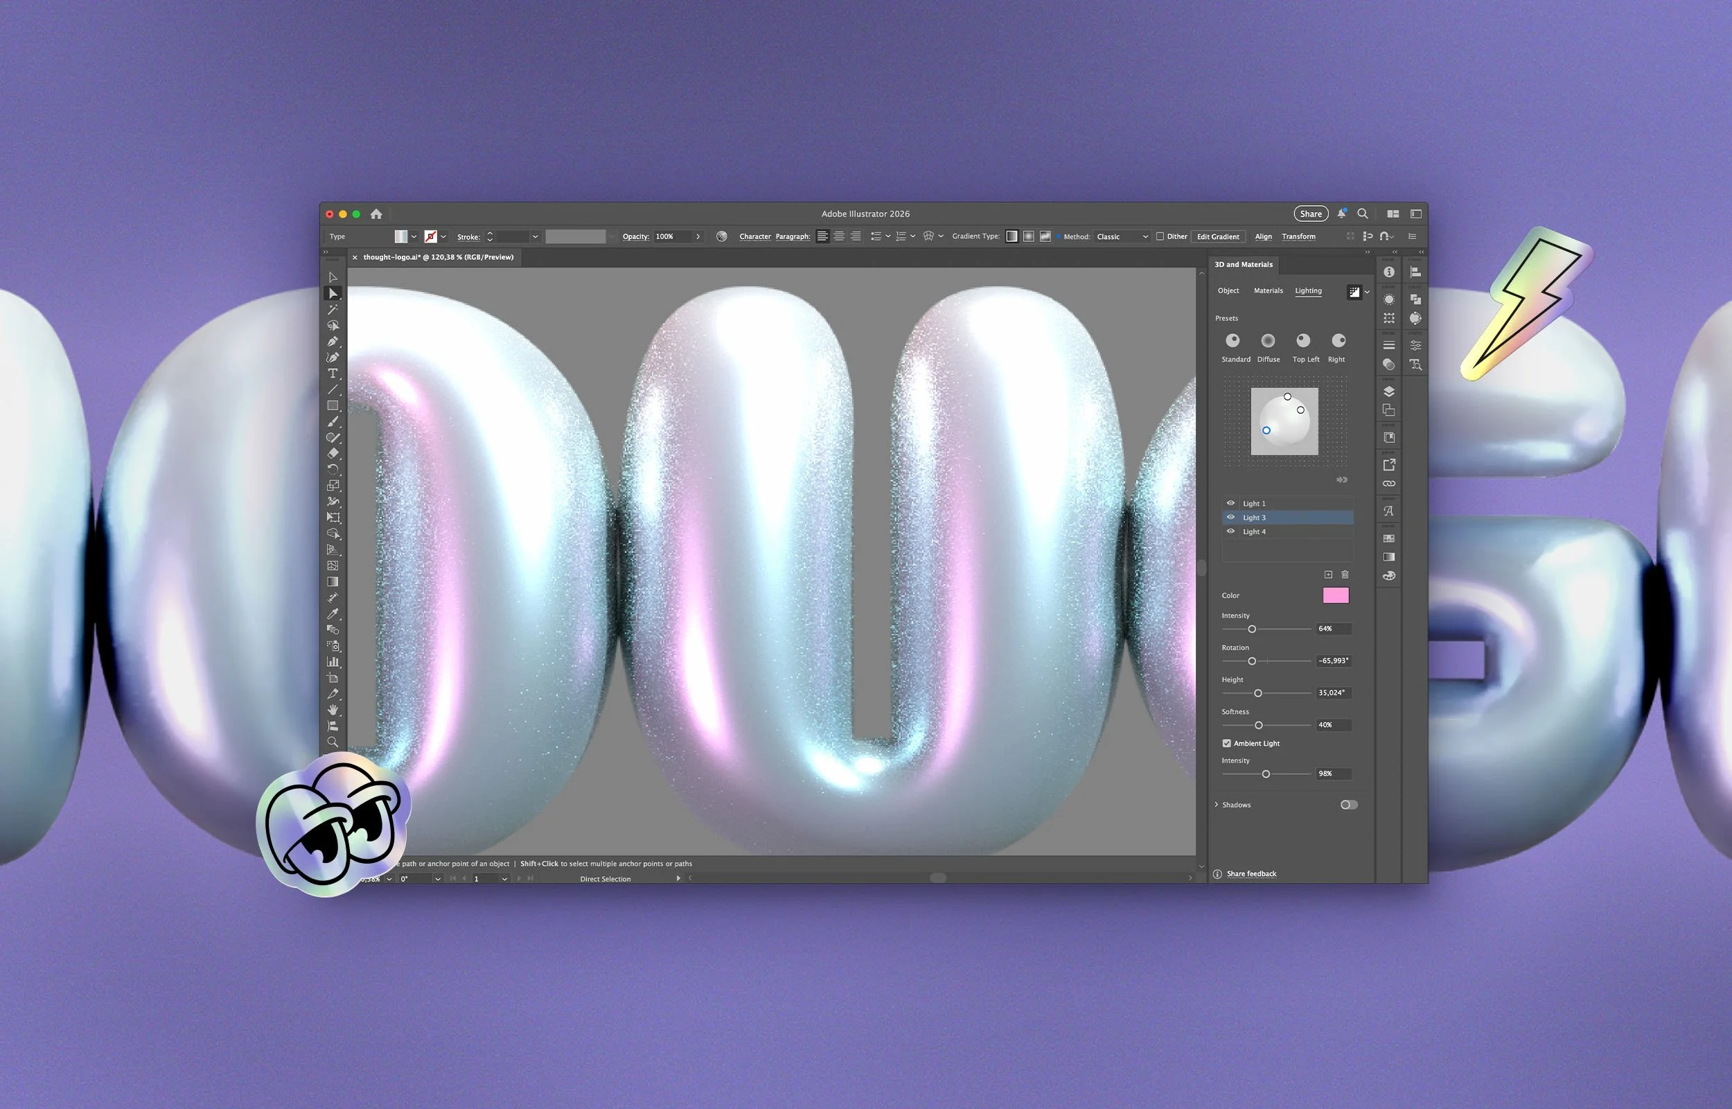1732x1109 pixels.
Task: Enable the Dither checkbox
Action: tap(1160, 236)
